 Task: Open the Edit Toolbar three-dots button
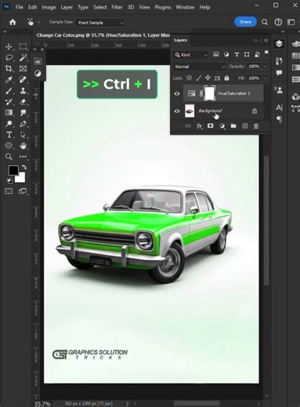[x=23, y=157]
